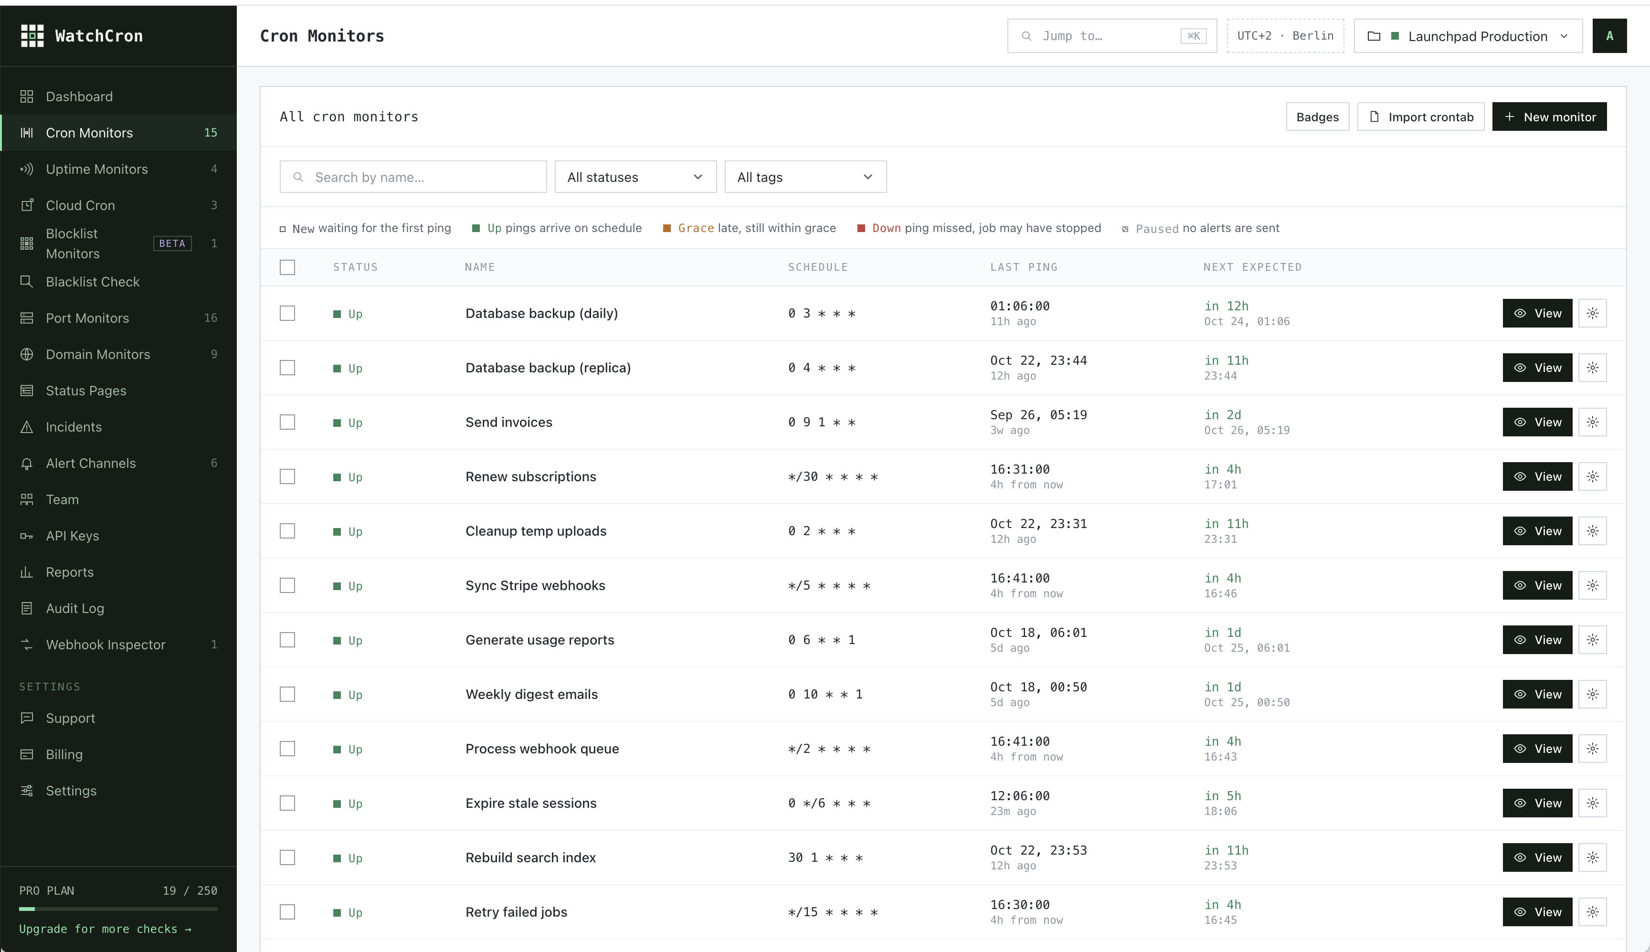Open settings gear for Retry failed jobs
This screenshot has height=952, width=1650.
pyautogui.click(x=1593, y=911)
